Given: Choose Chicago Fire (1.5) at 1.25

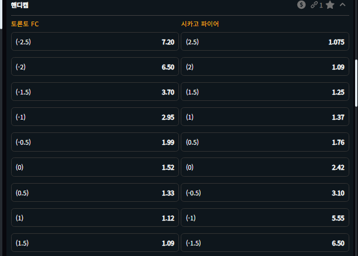Looking at the screenshot, I should [x=264, y=92].
